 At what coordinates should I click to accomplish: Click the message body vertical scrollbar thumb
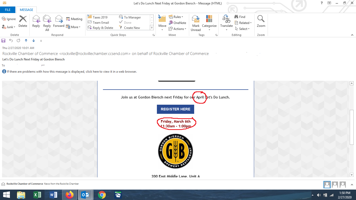[352, 127]
